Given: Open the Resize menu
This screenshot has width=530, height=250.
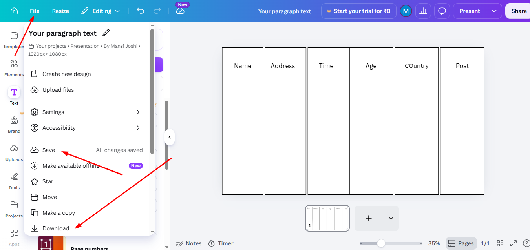Looking at the screenshot, I should [60, 11].
